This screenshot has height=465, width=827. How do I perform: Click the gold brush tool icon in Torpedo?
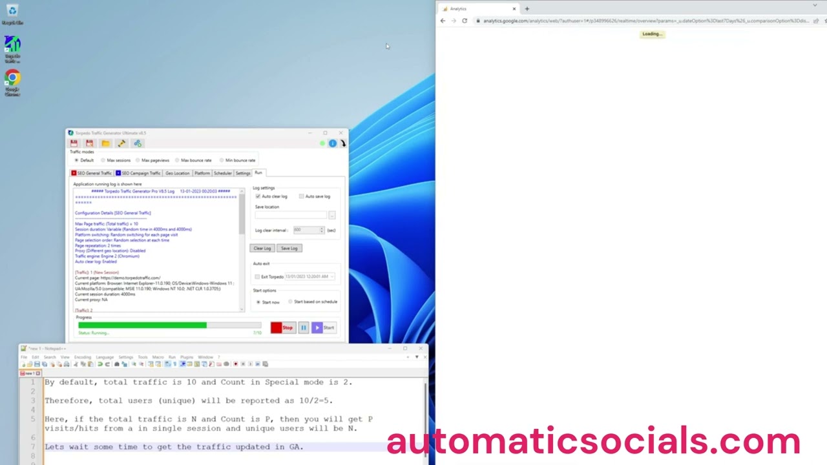pyautogui.click(x=121, y=143)
